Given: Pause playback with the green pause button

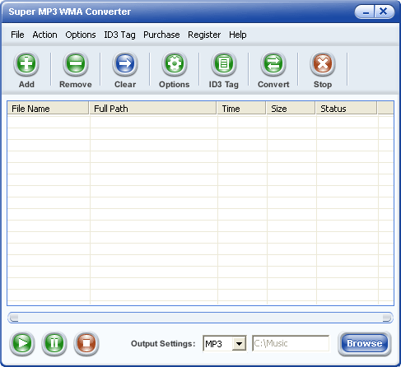Looking at the screenshot, I should (54, 343).
